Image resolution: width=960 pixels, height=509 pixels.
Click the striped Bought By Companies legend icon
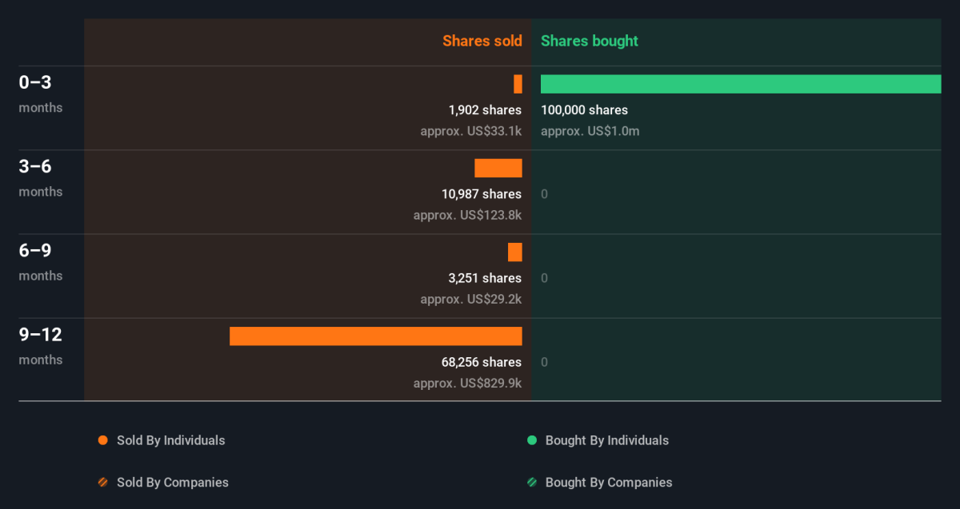(531, 483)
